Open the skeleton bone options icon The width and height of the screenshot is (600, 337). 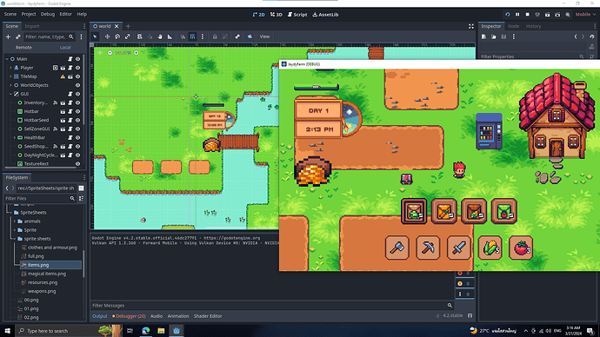(x=237, y=36)
